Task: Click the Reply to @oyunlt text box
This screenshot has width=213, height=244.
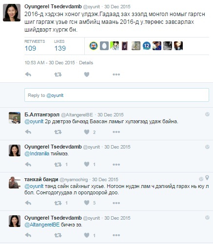Action: (x=116, y=95)
